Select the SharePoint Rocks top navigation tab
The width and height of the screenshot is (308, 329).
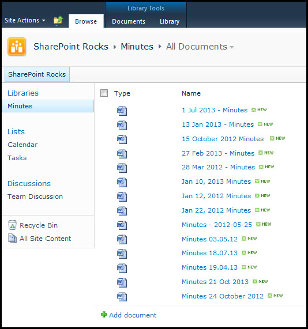click(37, 74)
